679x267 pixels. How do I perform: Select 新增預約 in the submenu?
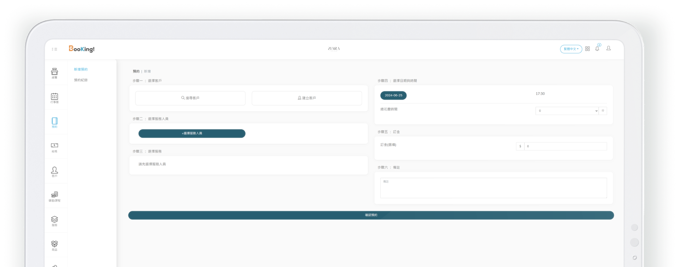[81, 70]
